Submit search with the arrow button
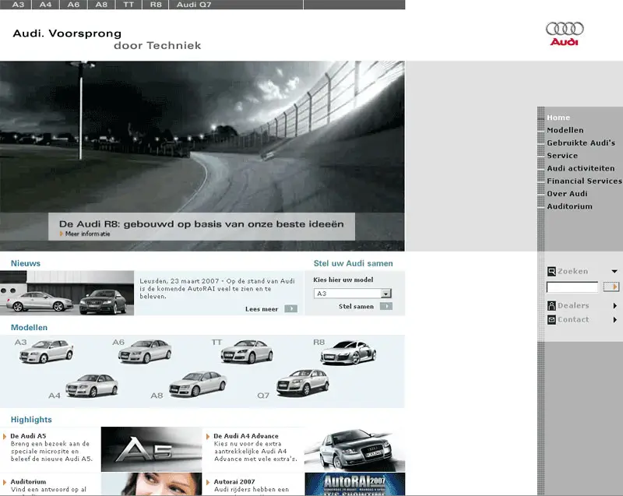 click(611, 287)
